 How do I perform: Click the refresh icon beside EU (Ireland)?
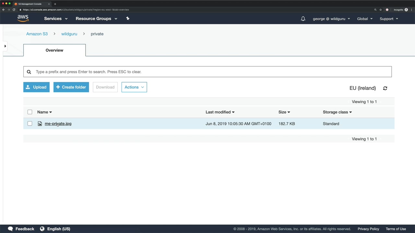point(385,88)
